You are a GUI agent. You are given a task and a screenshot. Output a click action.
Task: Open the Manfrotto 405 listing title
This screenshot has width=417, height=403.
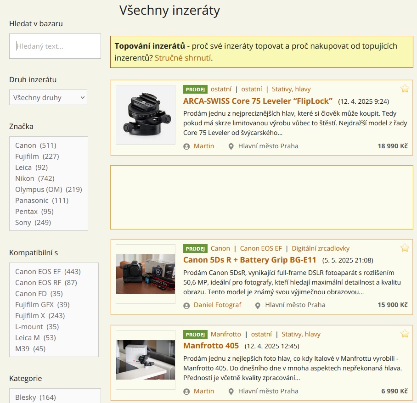pos(211,346)
